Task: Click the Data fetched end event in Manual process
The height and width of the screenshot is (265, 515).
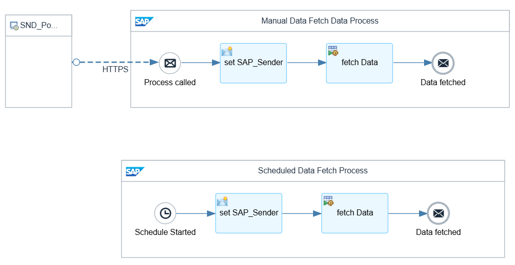Action: [443, 63]
